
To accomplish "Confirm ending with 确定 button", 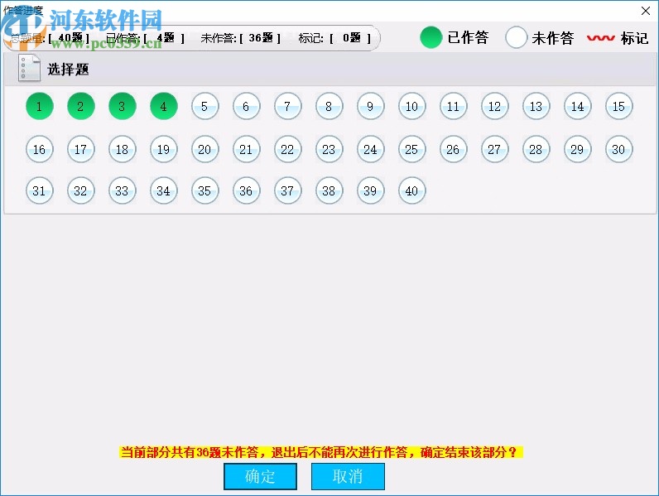I will 260,476.
